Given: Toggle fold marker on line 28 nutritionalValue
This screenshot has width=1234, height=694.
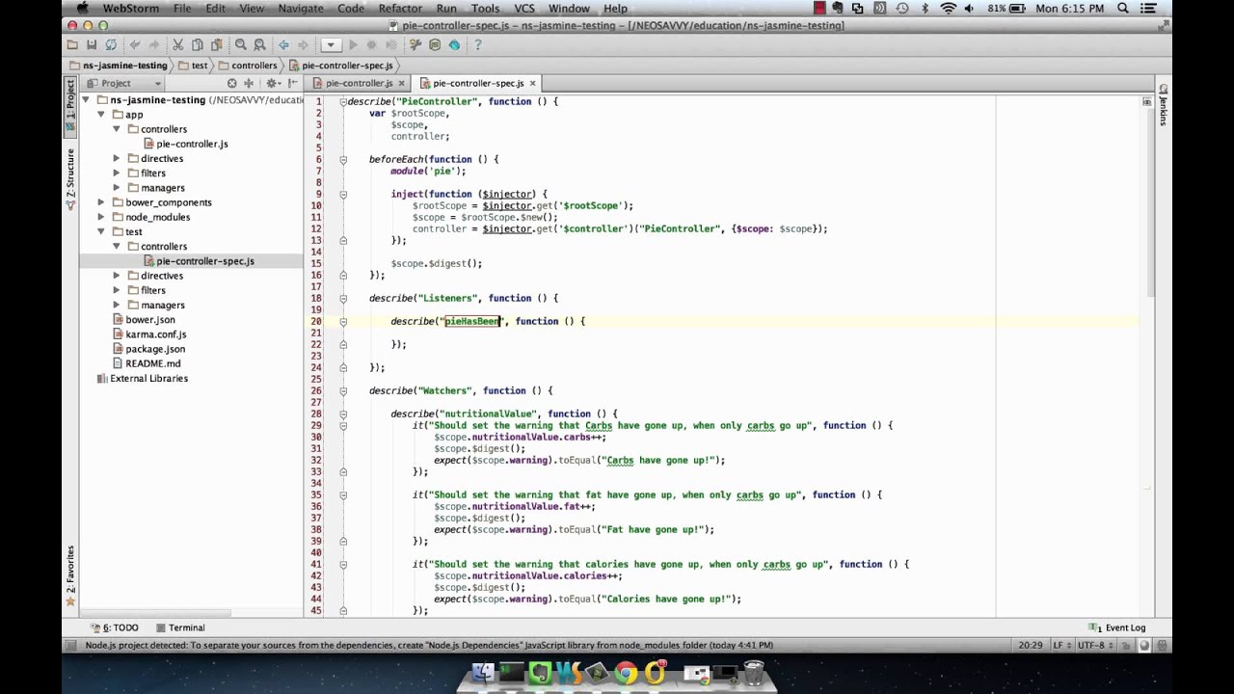Looking at the screenshot, I should click(x=343, y=414).
